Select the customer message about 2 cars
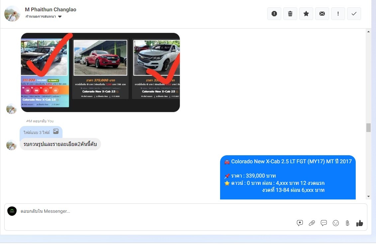This screenshot has height=250, width=376. [60, 144]
